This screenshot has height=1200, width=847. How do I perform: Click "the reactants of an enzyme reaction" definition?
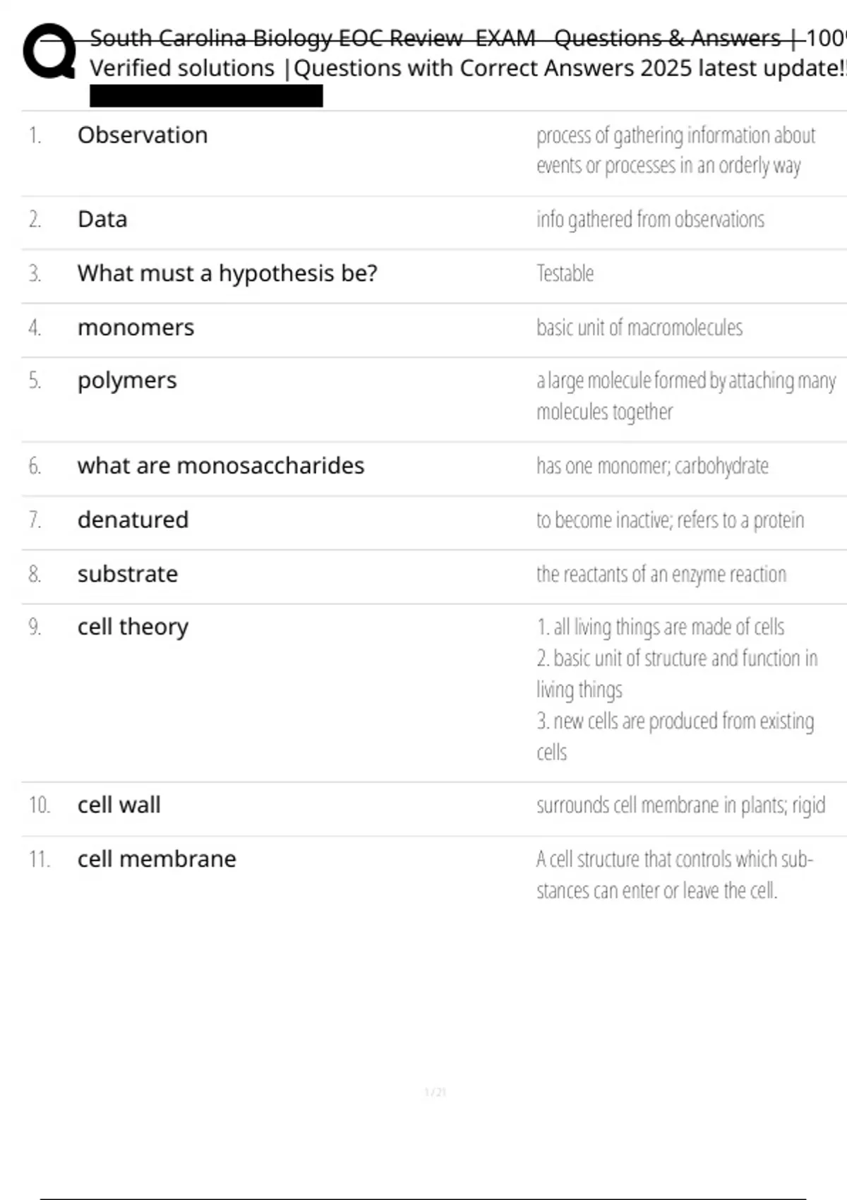pyautogui.click(x=661, y=574)
